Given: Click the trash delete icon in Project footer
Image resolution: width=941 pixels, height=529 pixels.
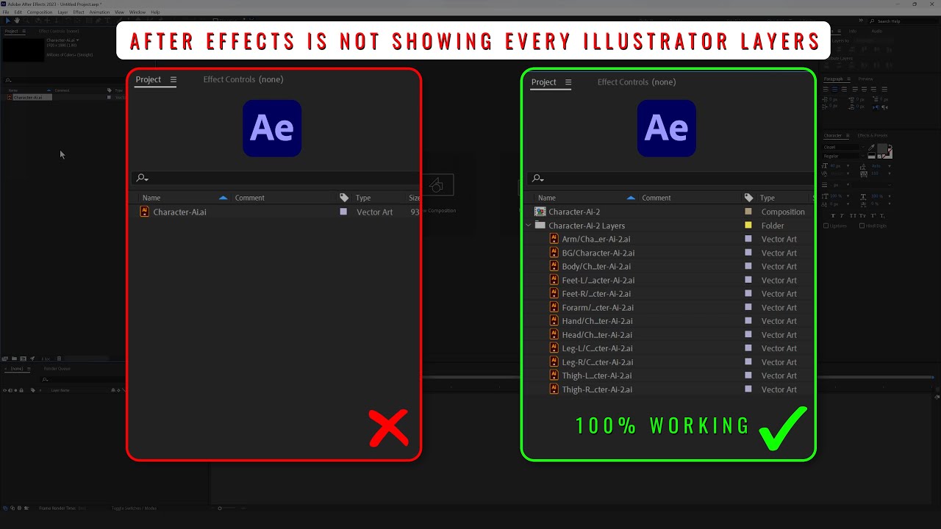Looking at the screenshot, I should 59,359.
